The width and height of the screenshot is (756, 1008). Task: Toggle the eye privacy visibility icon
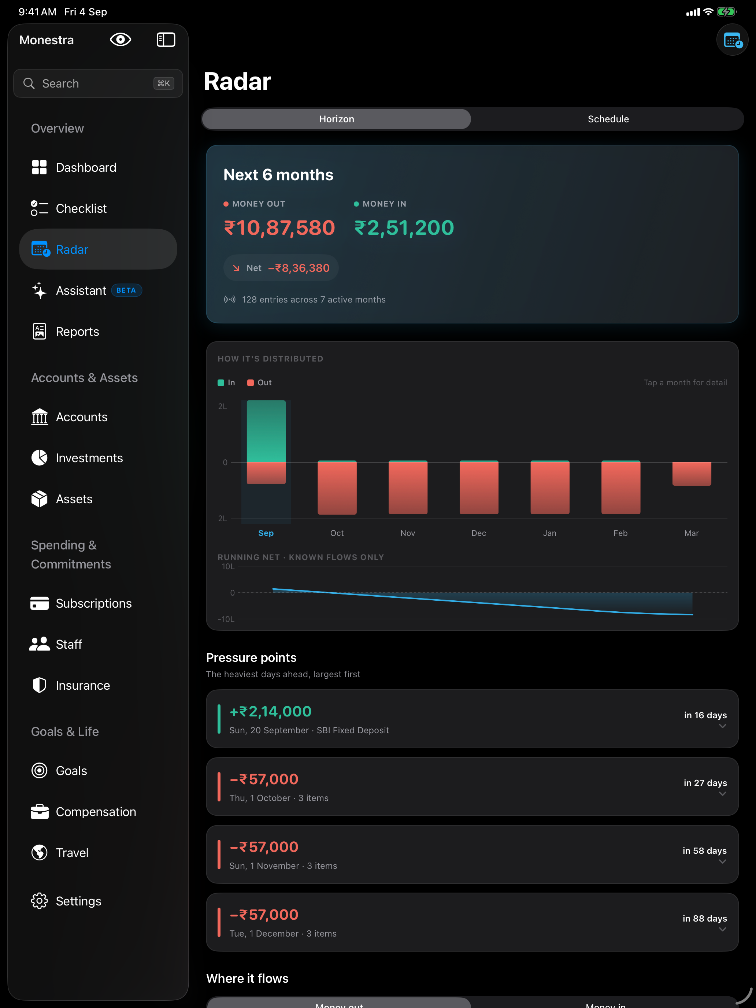[x=120, y=40]
